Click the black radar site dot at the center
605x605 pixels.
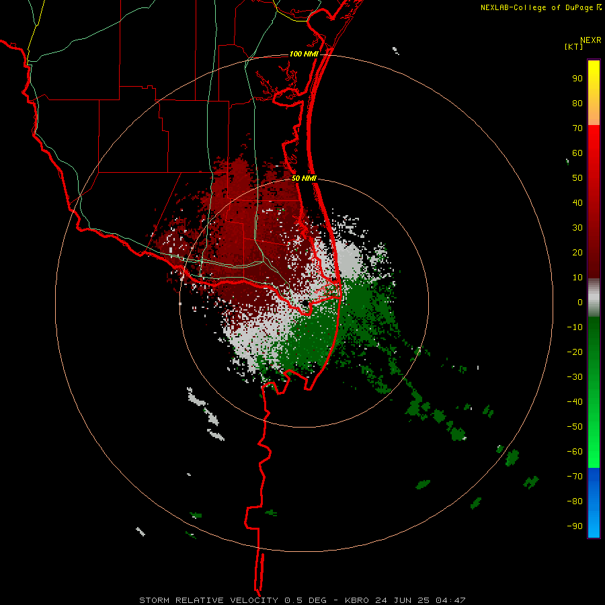click(305, 303)
